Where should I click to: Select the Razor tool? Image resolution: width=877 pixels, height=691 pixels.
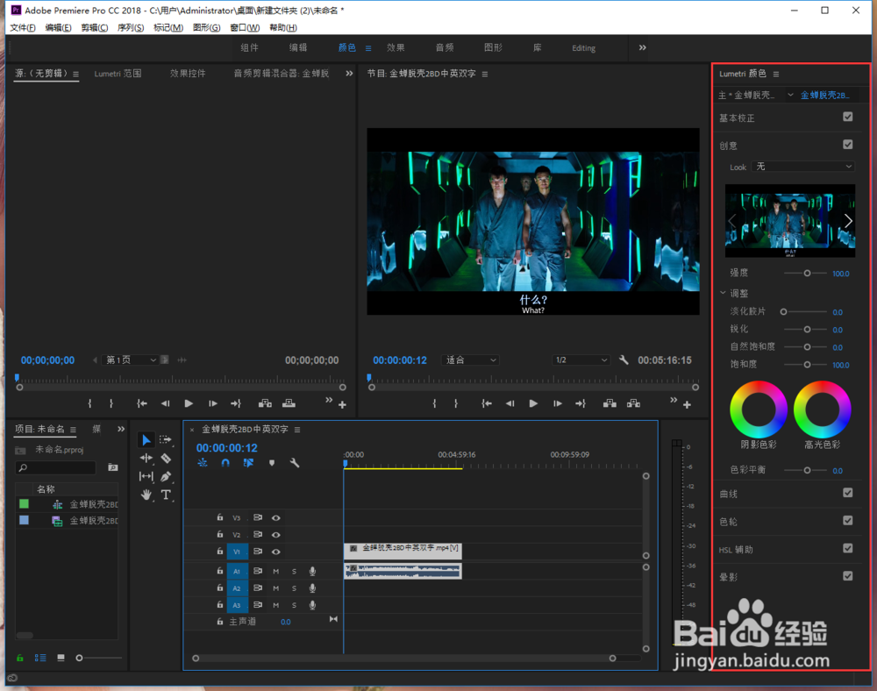coord(166,459)
